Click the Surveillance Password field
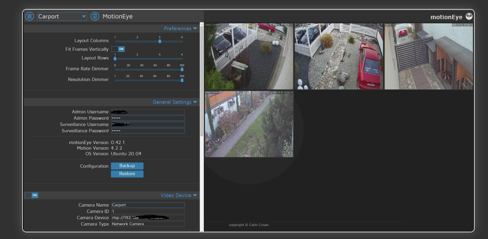Image resolution: width=488 pixels, height=239 pixels. click(148, 131)
